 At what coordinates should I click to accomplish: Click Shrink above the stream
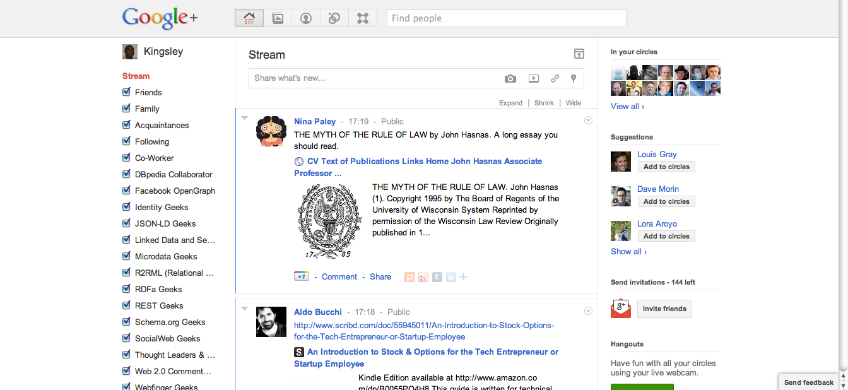pos(544,103)
